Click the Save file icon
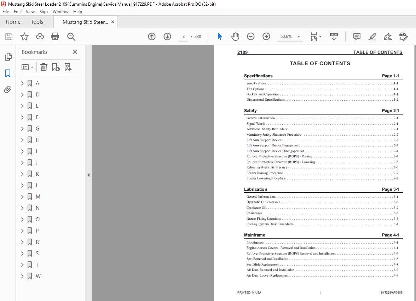This screenshot has width=416, height=301. pyautogui.click(x=9, y=37)
